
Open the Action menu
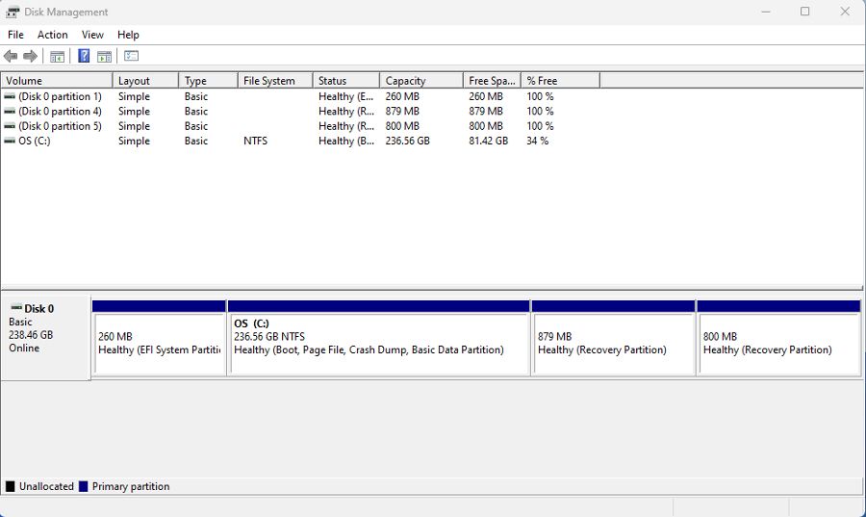tap(53, 35)
